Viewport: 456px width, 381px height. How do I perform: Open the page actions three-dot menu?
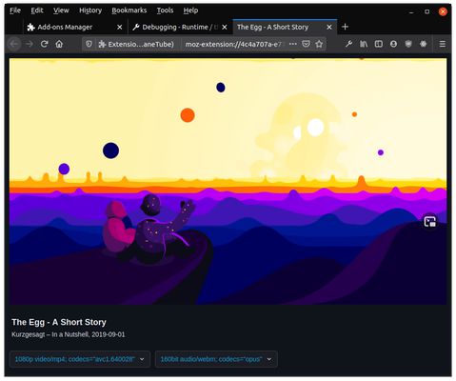(293, 44)
